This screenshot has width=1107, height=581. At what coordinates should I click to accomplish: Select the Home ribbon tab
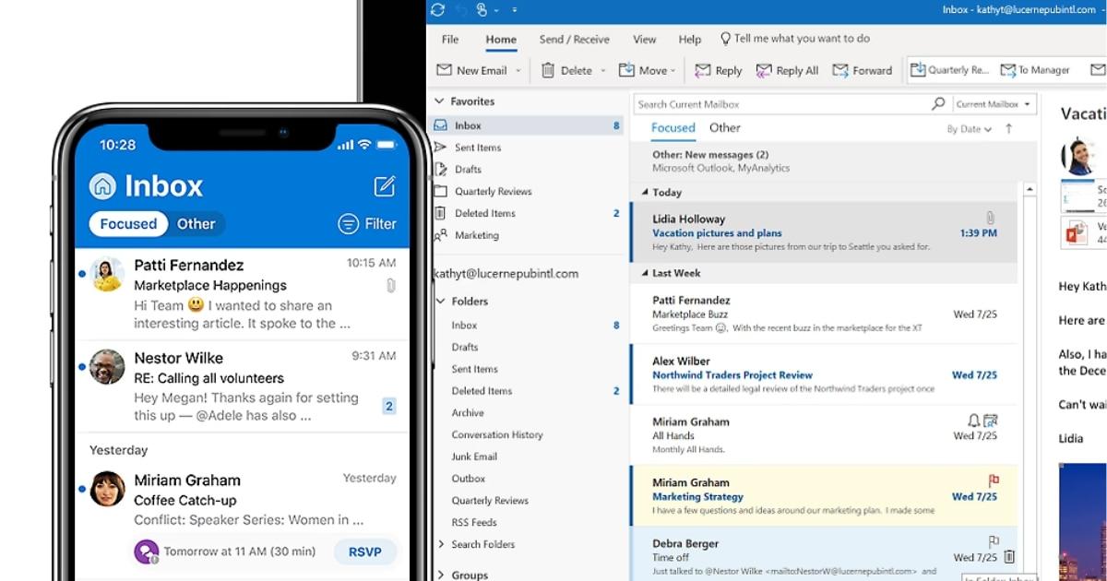tap(501, 40)
